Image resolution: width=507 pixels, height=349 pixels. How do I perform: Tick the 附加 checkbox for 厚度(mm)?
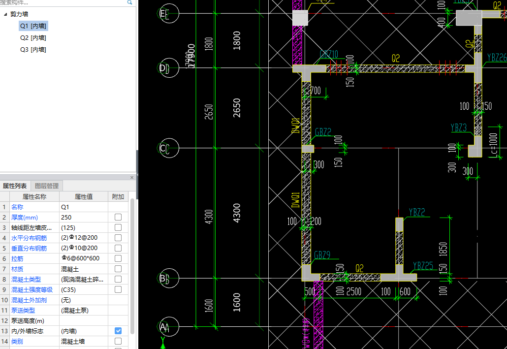click(118, 217)
